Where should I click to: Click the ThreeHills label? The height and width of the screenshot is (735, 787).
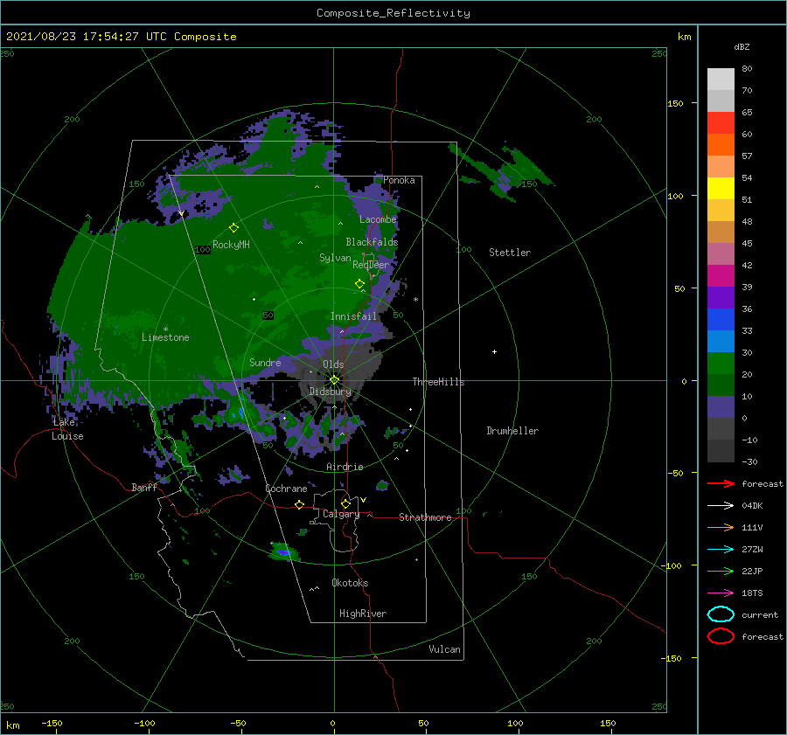[x=438, y=382]
